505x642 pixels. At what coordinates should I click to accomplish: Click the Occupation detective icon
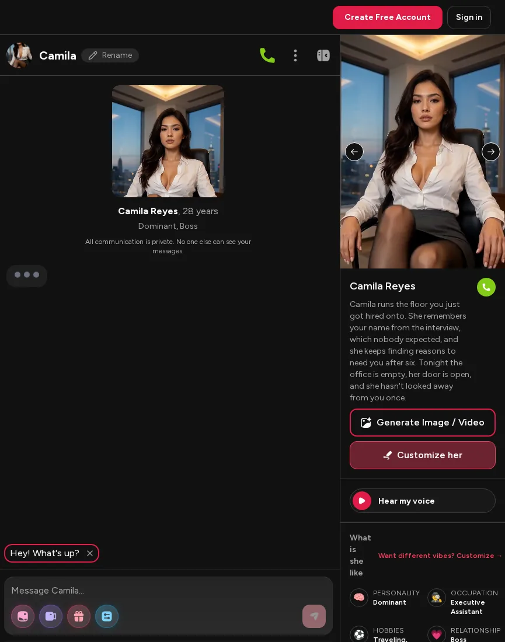(437, 598)
